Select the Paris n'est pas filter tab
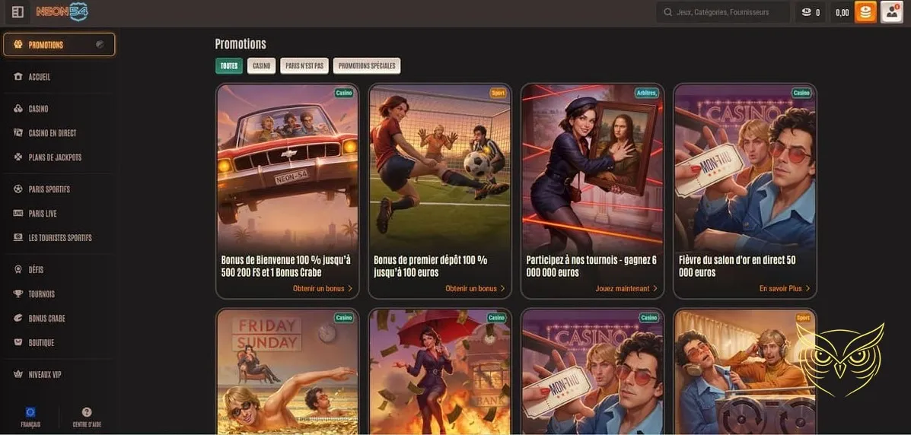Viewport: 911px width, 435px height. pyautogui.click(x=304, y=66)
